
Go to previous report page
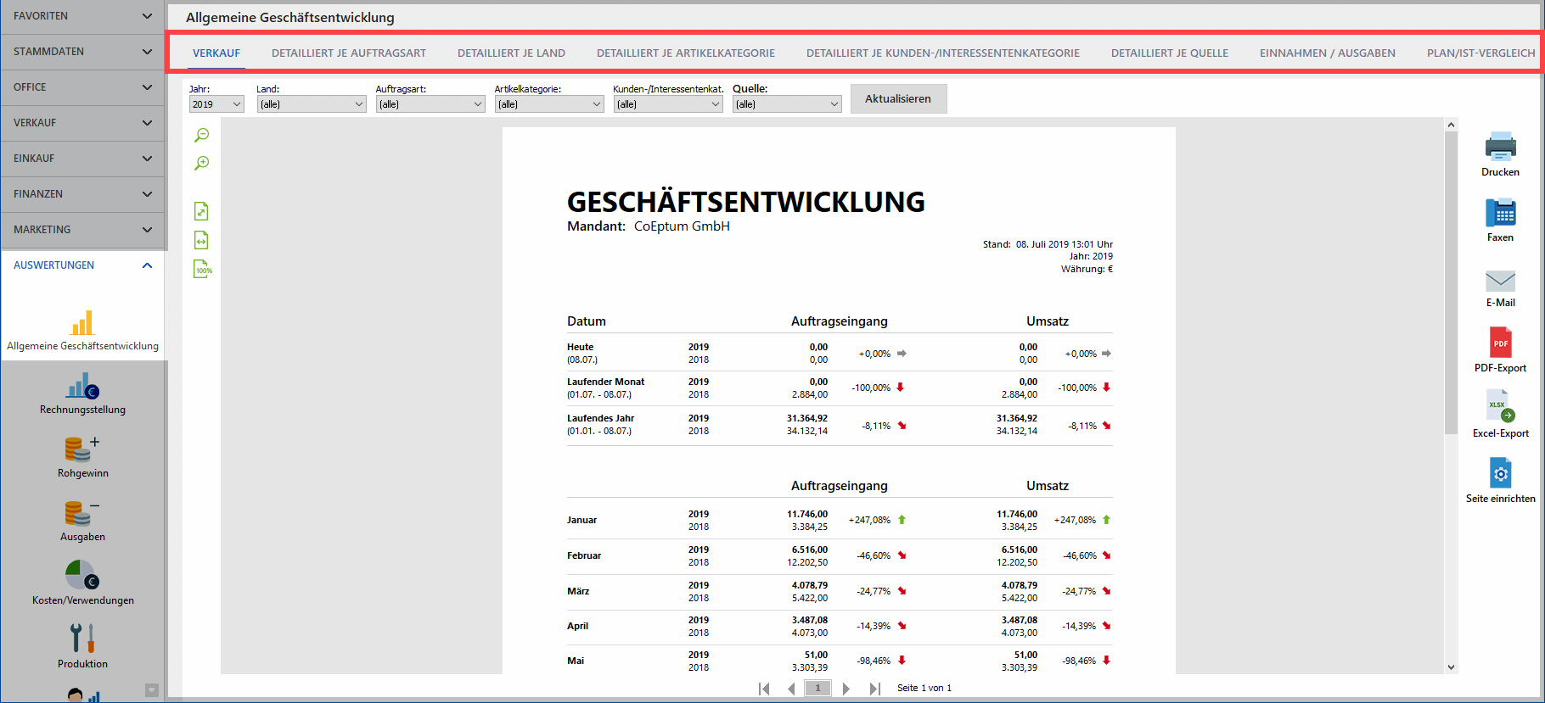point(791,689)
